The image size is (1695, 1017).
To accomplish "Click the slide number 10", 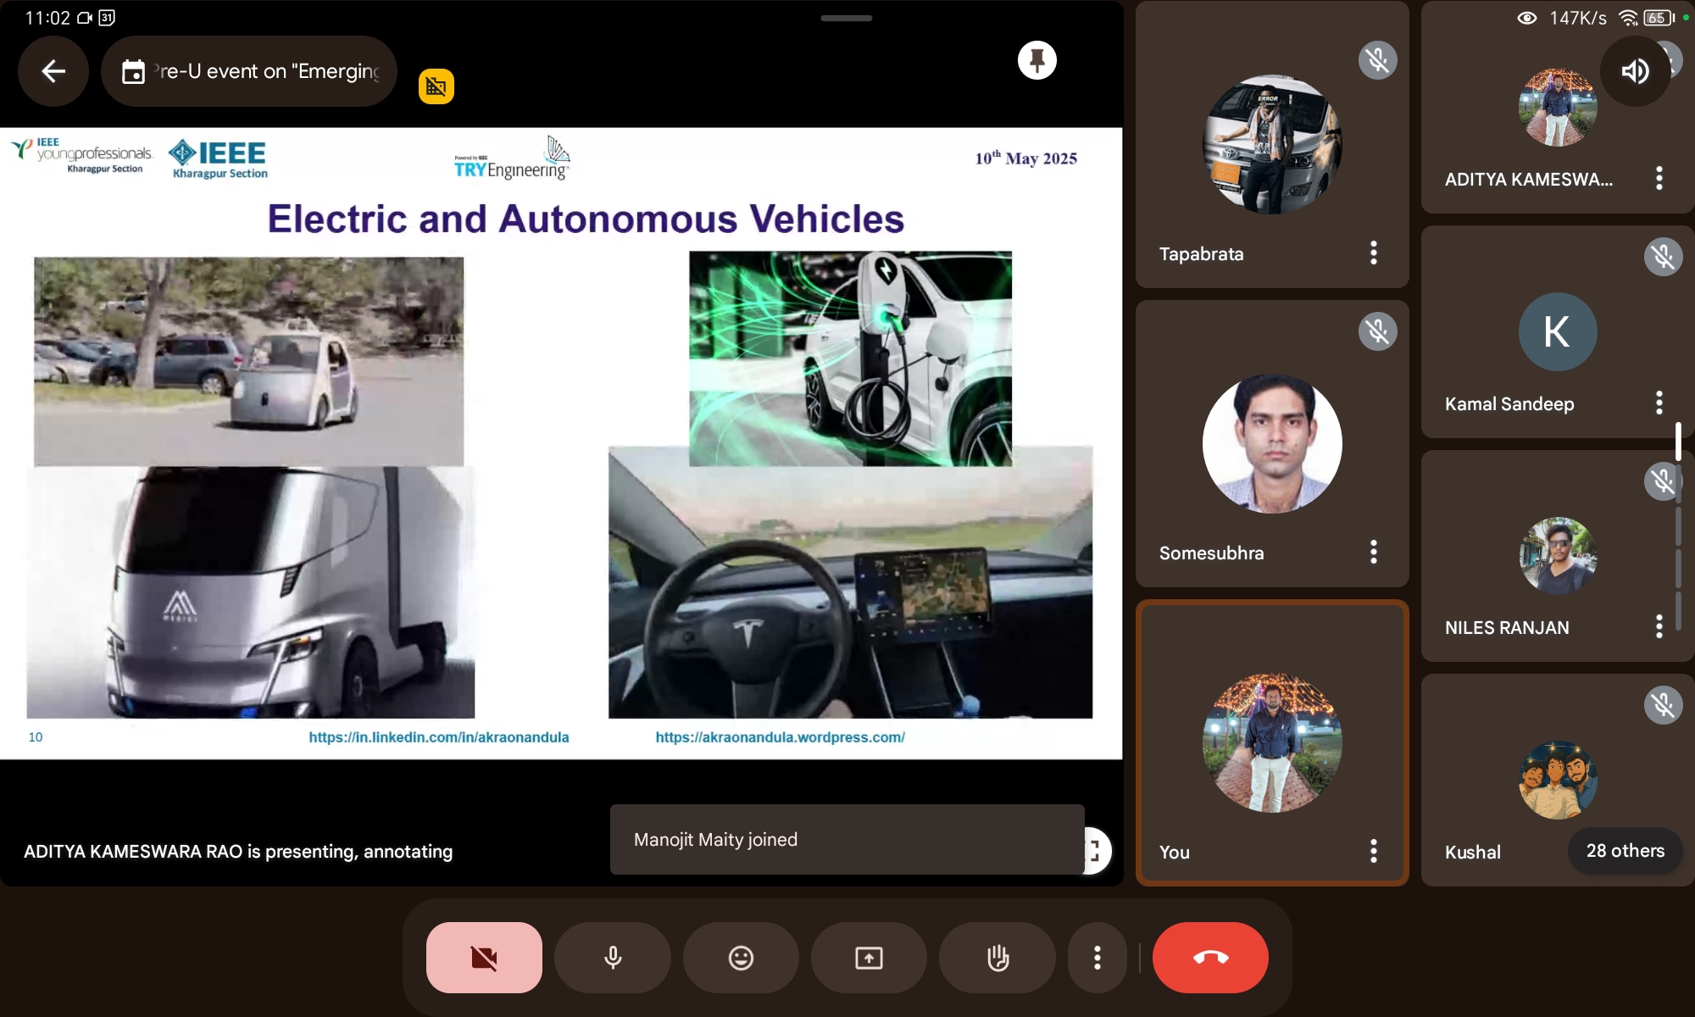I will (x=36, y=737).
